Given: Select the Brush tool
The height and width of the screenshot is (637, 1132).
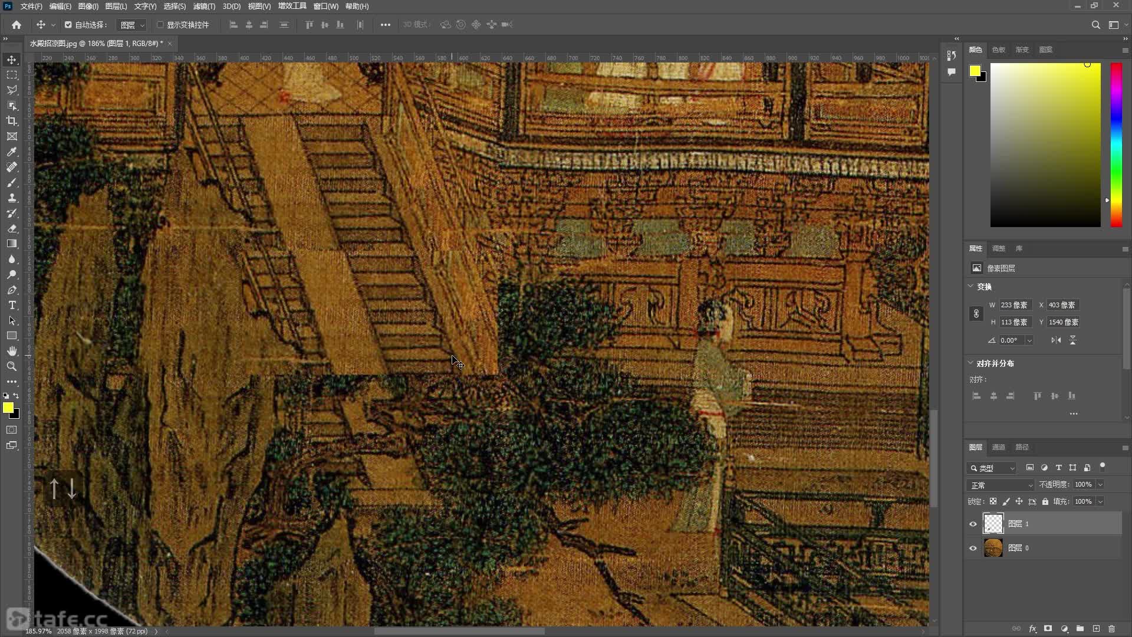Looking at the screenshot, I should tap(12, 182).
